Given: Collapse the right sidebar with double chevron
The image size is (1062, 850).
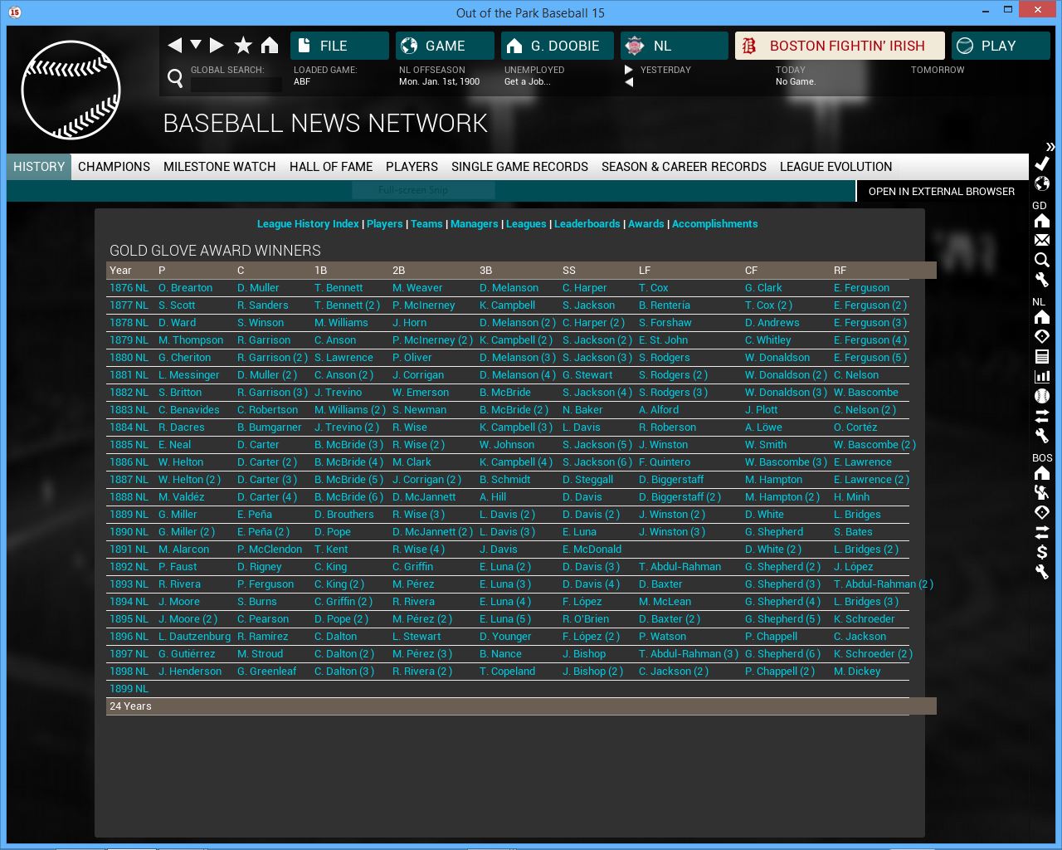Looking at the screenshot, I should pos(1050,147).
